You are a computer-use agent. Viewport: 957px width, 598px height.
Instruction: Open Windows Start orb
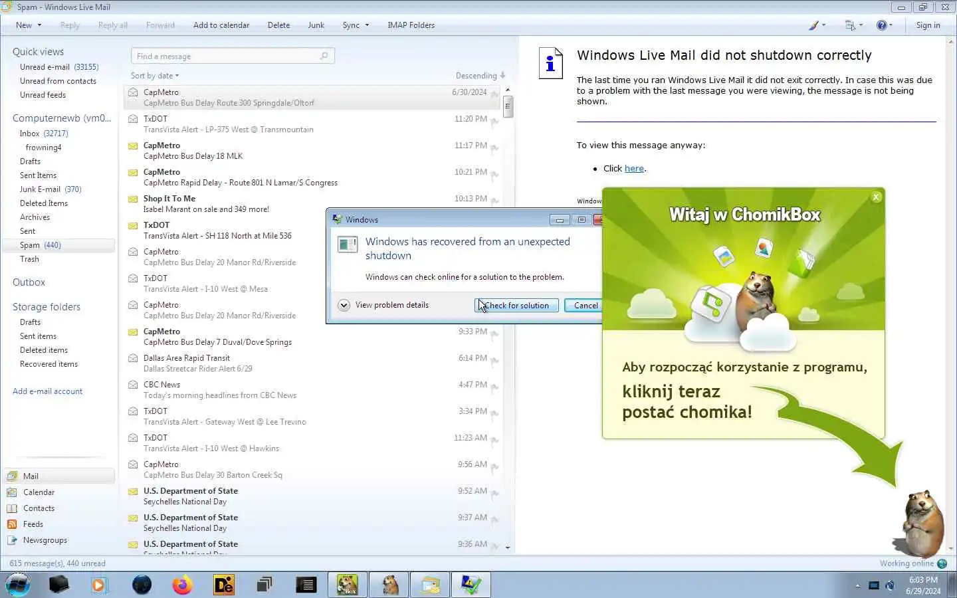[x=18, y=585]
